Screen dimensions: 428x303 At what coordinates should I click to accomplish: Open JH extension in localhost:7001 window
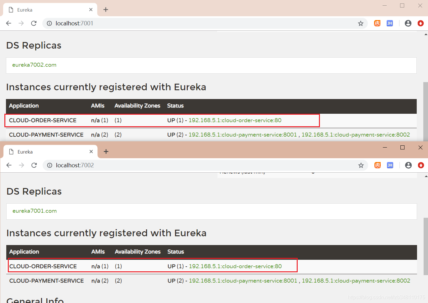tap(390, 23)
